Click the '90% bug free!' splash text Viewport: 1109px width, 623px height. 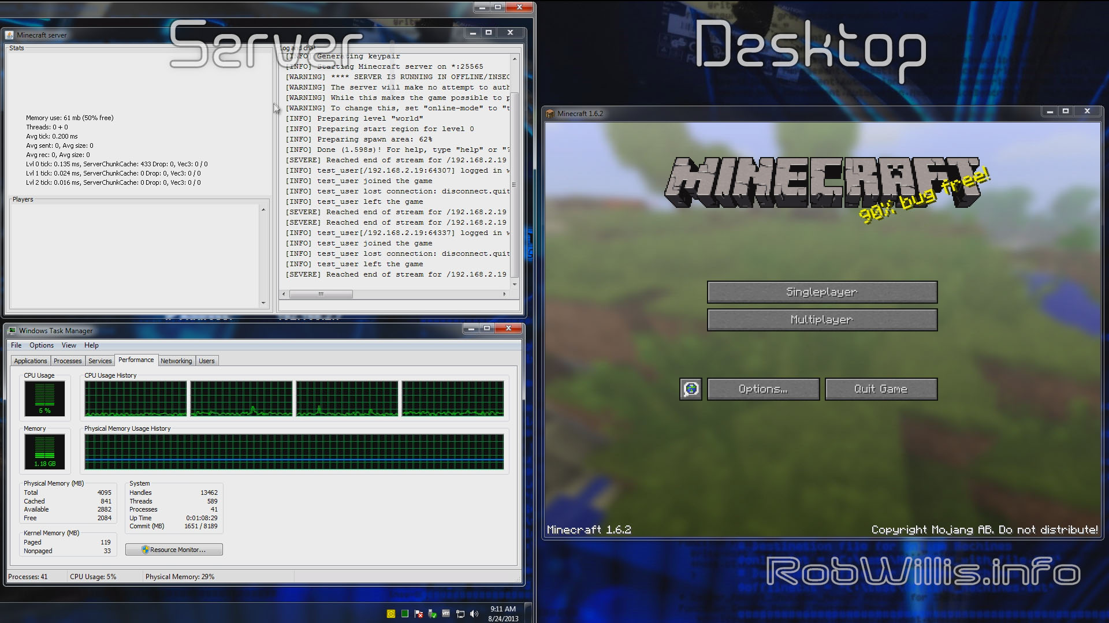[925, 195]
